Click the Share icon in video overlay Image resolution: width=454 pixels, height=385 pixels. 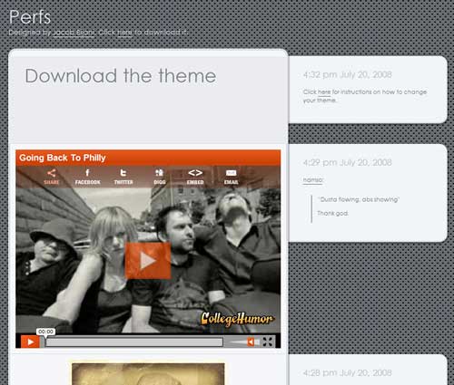(51, 177)
